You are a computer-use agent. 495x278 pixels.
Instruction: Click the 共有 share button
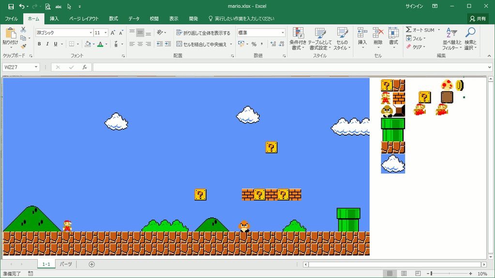pos(478,19)
